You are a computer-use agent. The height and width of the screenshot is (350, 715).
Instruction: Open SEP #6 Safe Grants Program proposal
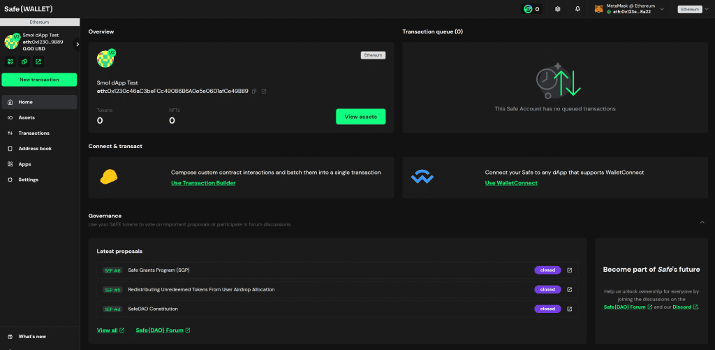pyautogui.click(x=337, y=270)
